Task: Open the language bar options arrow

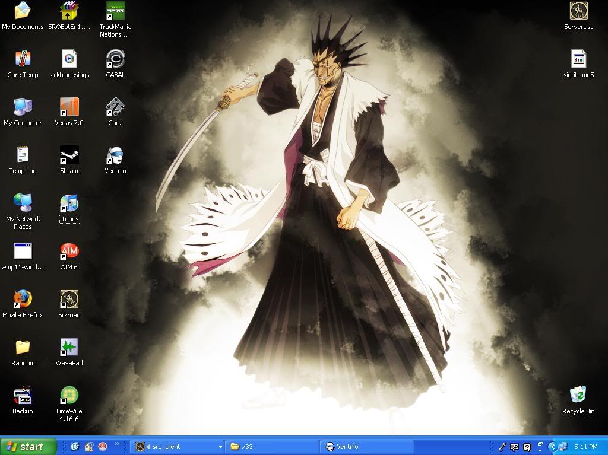Action: click(x=540, y=451)
